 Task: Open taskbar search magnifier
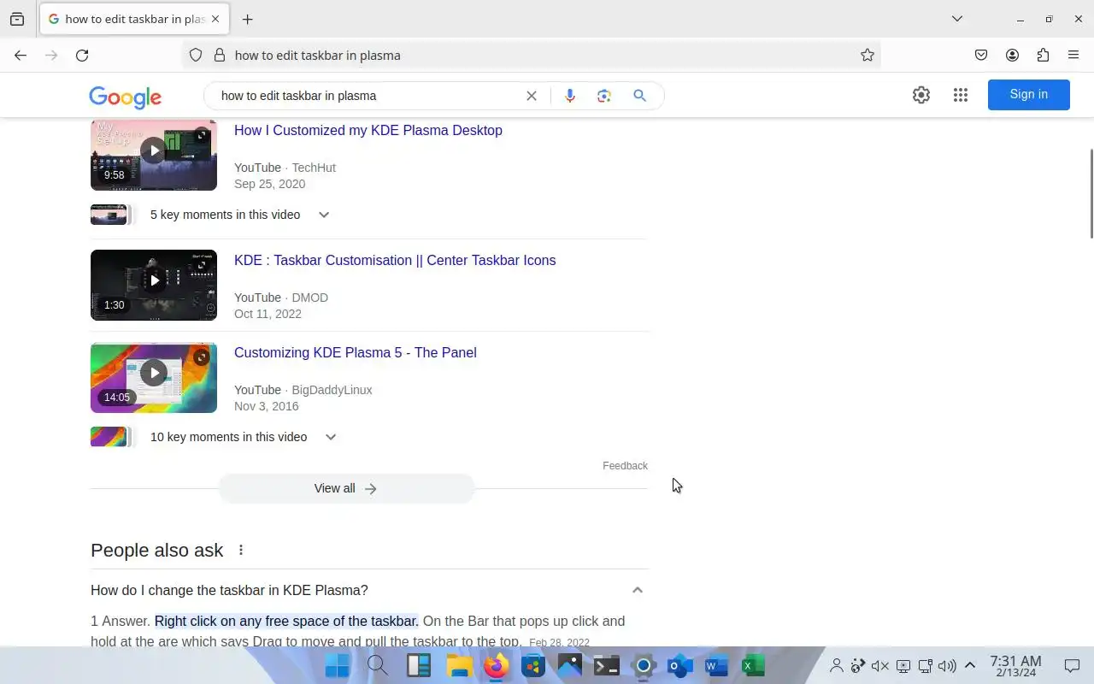pyautogui.click(x=377, y=665)
